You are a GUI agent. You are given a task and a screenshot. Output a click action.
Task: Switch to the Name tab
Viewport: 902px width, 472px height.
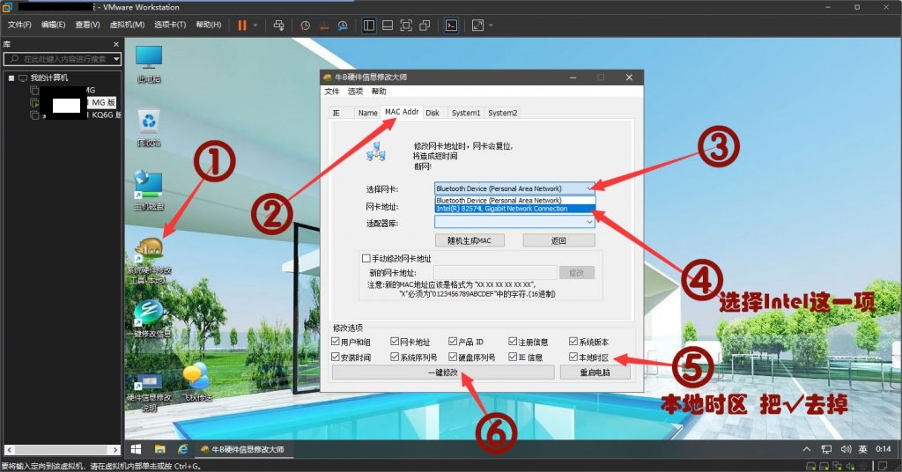[x=367, y=113]
